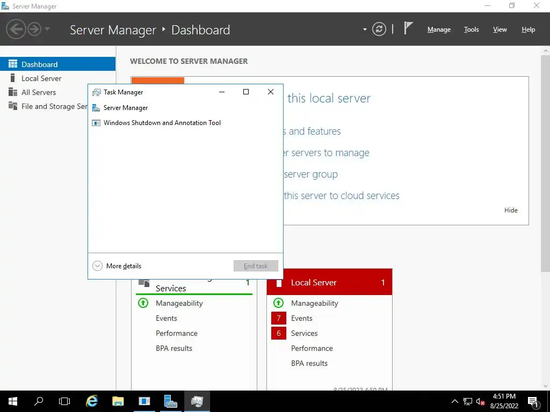Click the 'server group' link
The height and width of the screenshot is (412, 550).
pos(311,174)
